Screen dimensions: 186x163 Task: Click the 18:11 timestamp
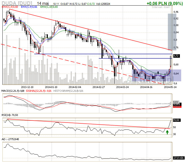coord(56,4)
